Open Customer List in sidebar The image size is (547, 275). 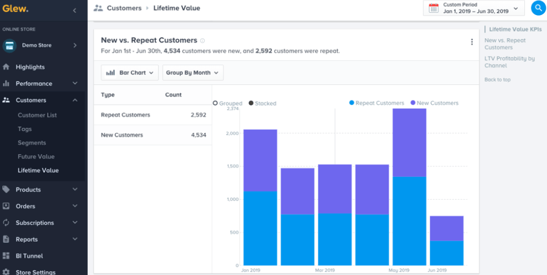coord(37,115)
